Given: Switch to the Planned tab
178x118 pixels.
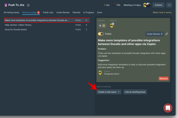Looking at the screenshot, I should (x=77, y=12).
